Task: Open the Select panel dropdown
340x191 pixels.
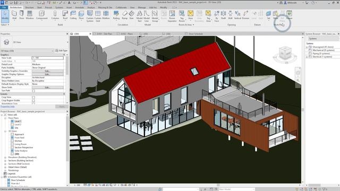Action: [5, 25]
